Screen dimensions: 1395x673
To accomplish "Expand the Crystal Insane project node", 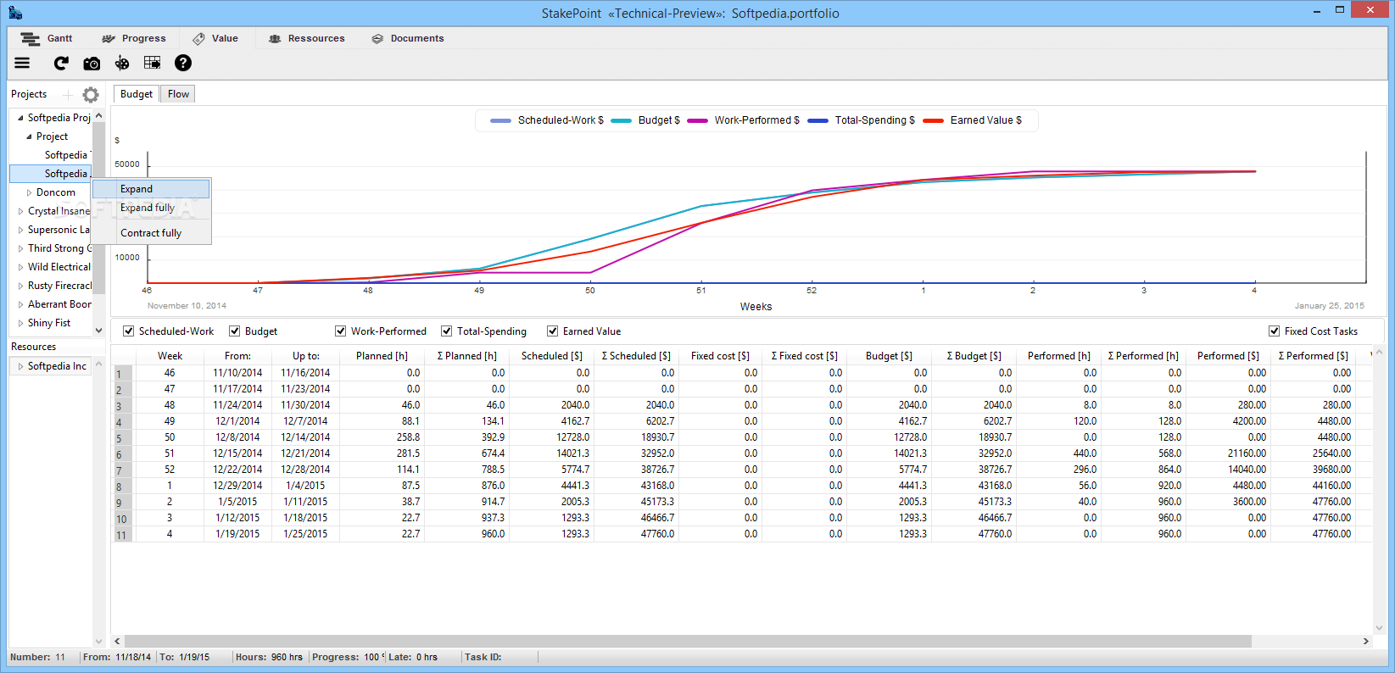I will [x=20, y=211].
